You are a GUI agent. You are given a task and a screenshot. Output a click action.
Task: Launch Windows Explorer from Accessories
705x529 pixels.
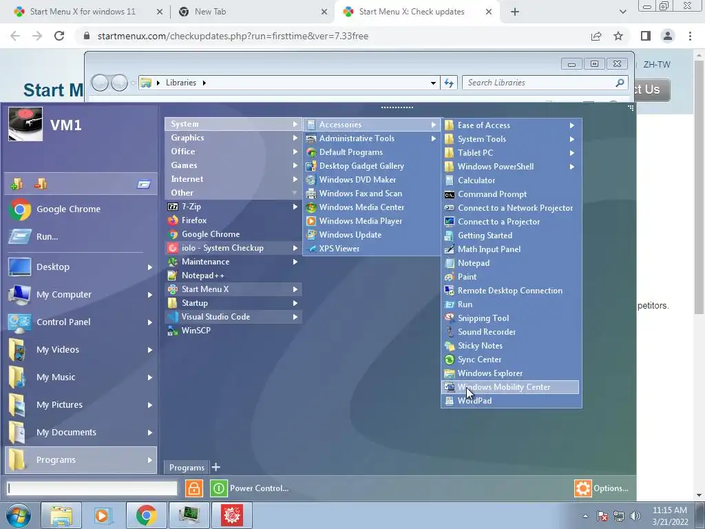coord(511,373)
